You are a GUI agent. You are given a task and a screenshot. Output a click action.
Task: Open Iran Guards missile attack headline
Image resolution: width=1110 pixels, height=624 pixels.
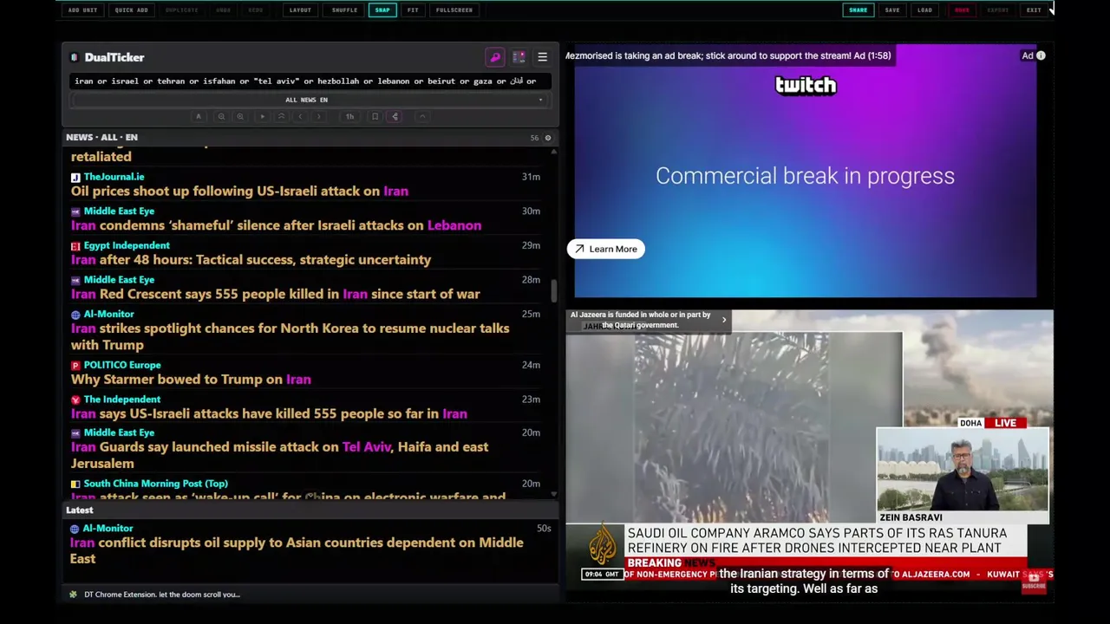279,455
